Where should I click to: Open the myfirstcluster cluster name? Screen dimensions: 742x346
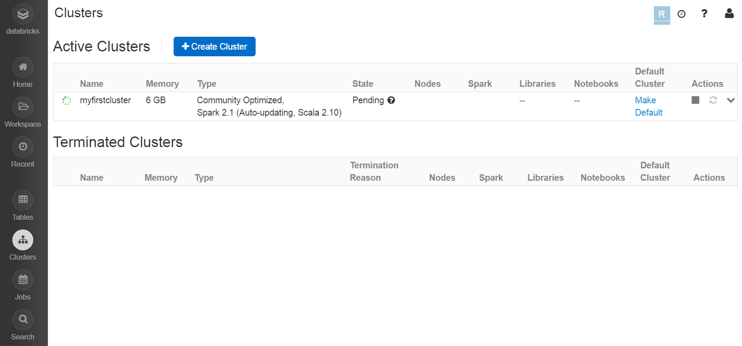point(105,100)
